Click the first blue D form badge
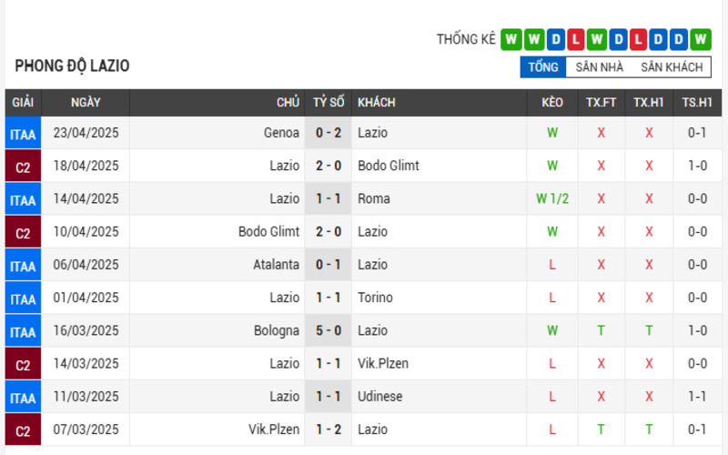 click(555, 39)
